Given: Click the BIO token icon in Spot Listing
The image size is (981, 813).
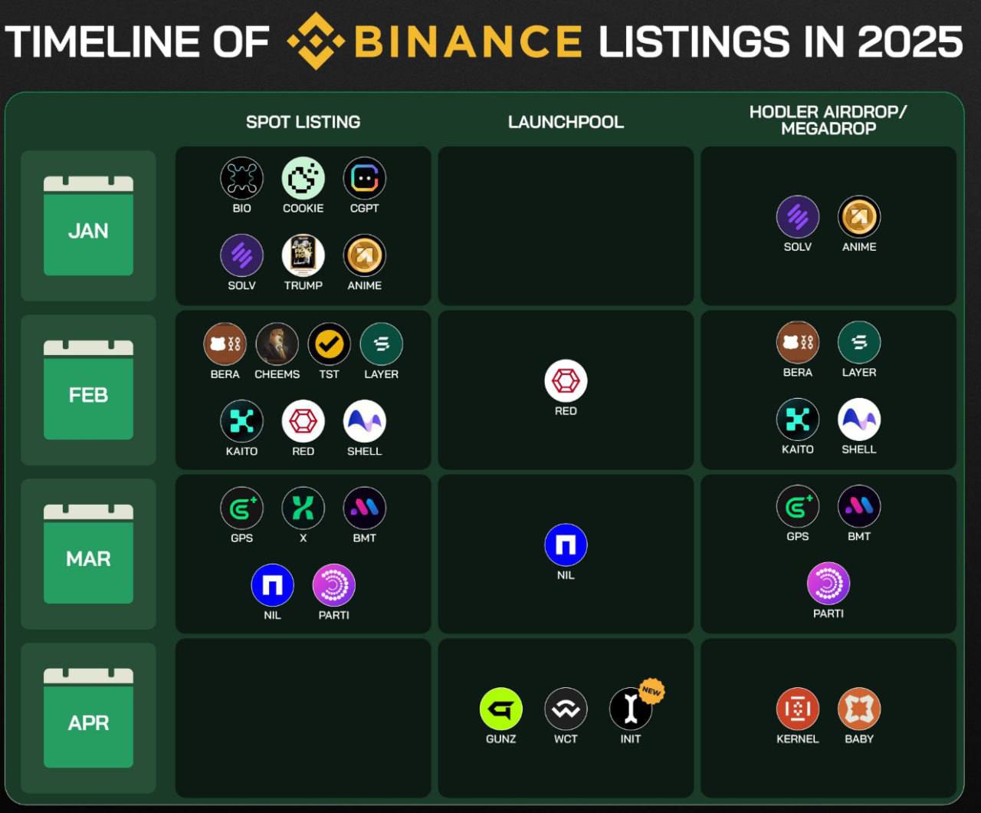Looking at the screenshot, I should (x=241, y=178).
